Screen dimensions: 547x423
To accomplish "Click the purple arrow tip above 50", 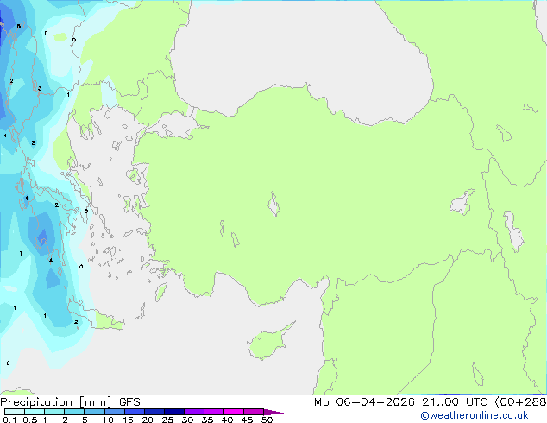I will click(273, 412).
